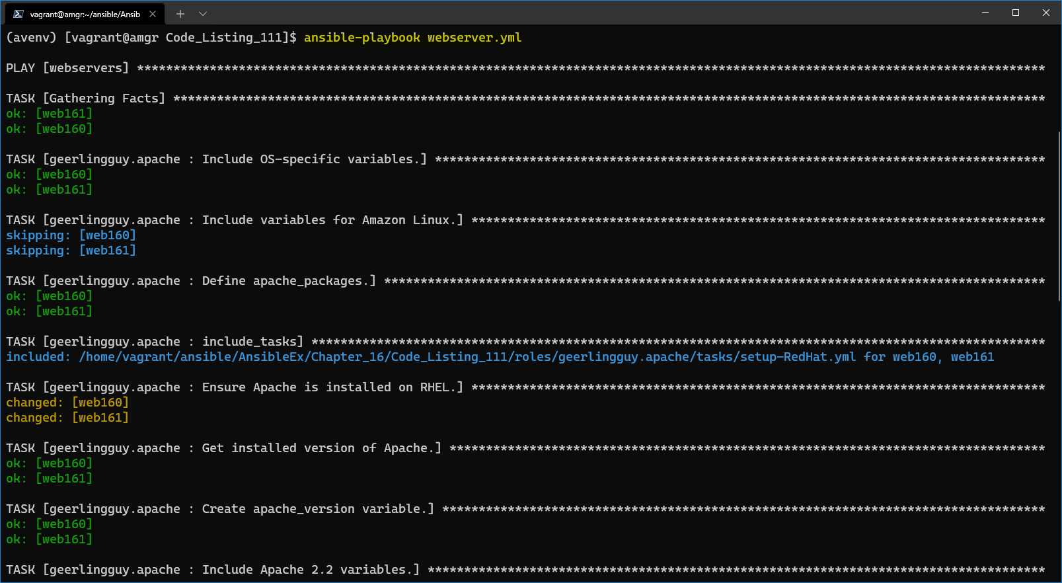Screen dimensions: 1062x583
Task: Open the terminal profiles dropdown chevron
Action: pos(203,14)
